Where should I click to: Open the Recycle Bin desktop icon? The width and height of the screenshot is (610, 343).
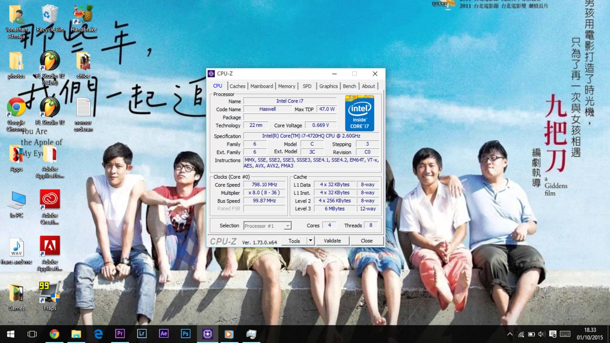[x=50, y=19]
